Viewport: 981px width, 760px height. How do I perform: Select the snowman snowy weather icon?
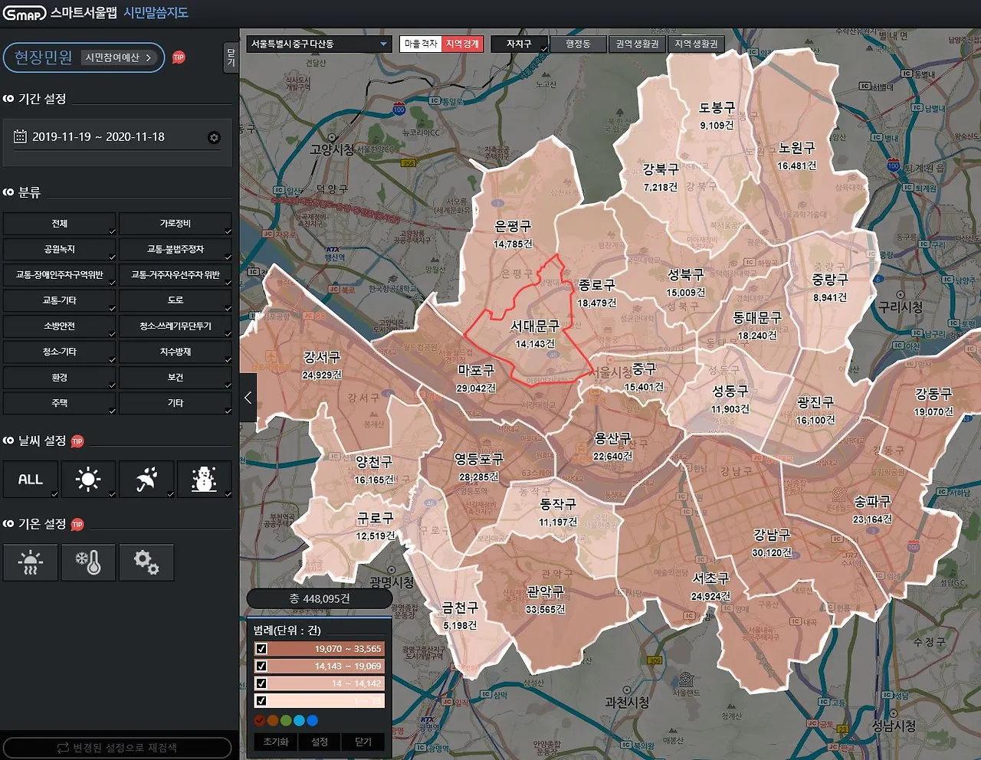(x=204, y=480)
